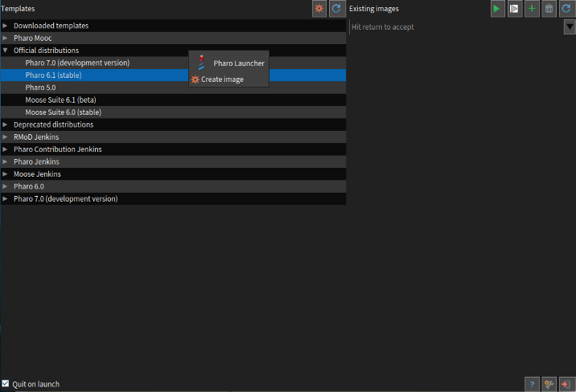The image size is (576, 392).
Task: Refresh the existing images list
Action: point(566,8)
